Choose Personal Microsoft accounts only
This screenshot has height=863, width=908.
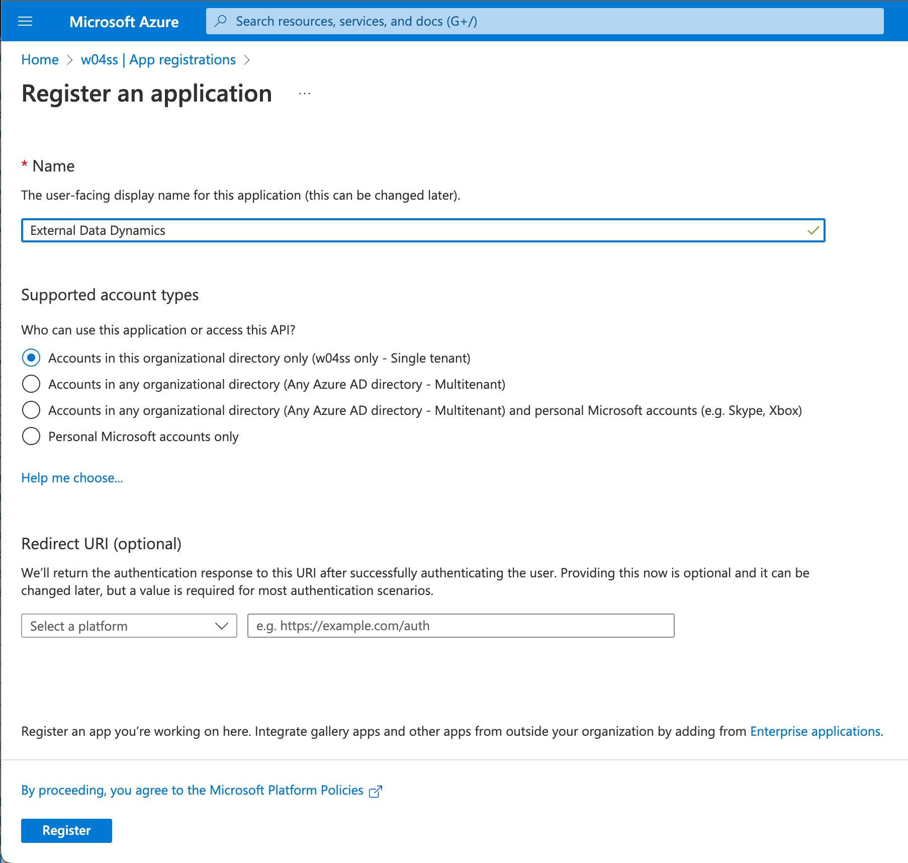(31, 437)
